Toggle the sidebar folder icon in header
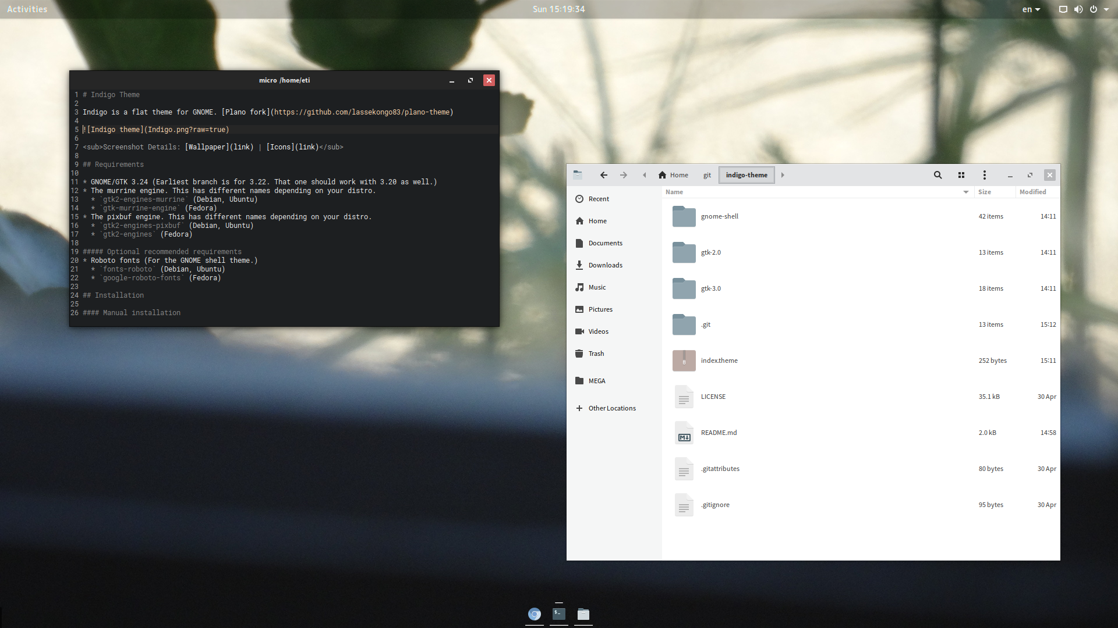1118x628 pixels. click(x=578, y=174)
